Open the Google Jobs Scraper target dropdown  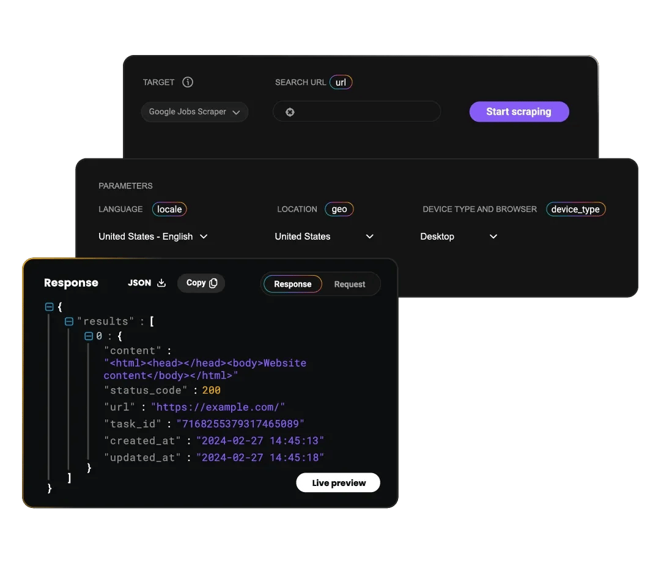click(x=194, y=112)
